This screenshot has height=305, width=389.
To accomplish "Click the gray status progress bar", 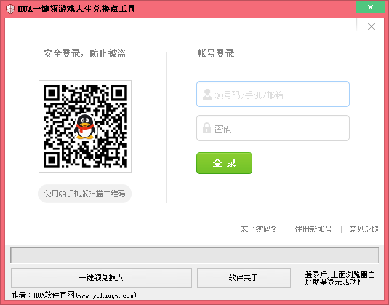I will (x=194, y=255).
